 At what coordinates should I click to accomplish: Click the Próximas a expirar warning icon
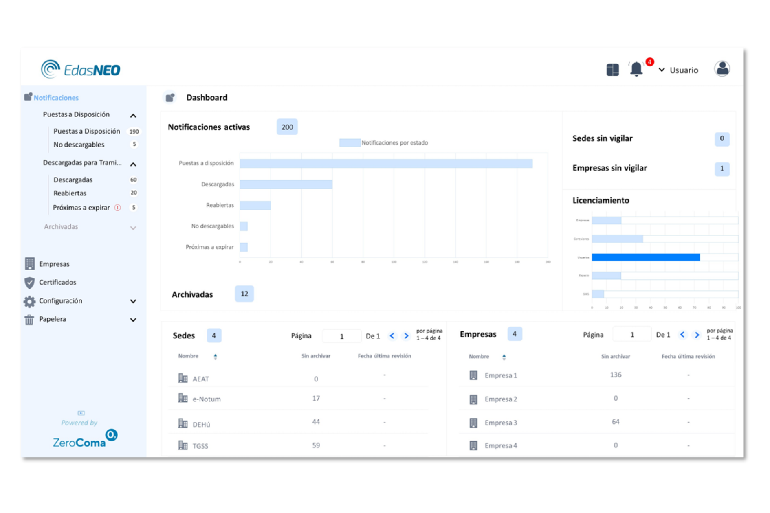point(117,208)
